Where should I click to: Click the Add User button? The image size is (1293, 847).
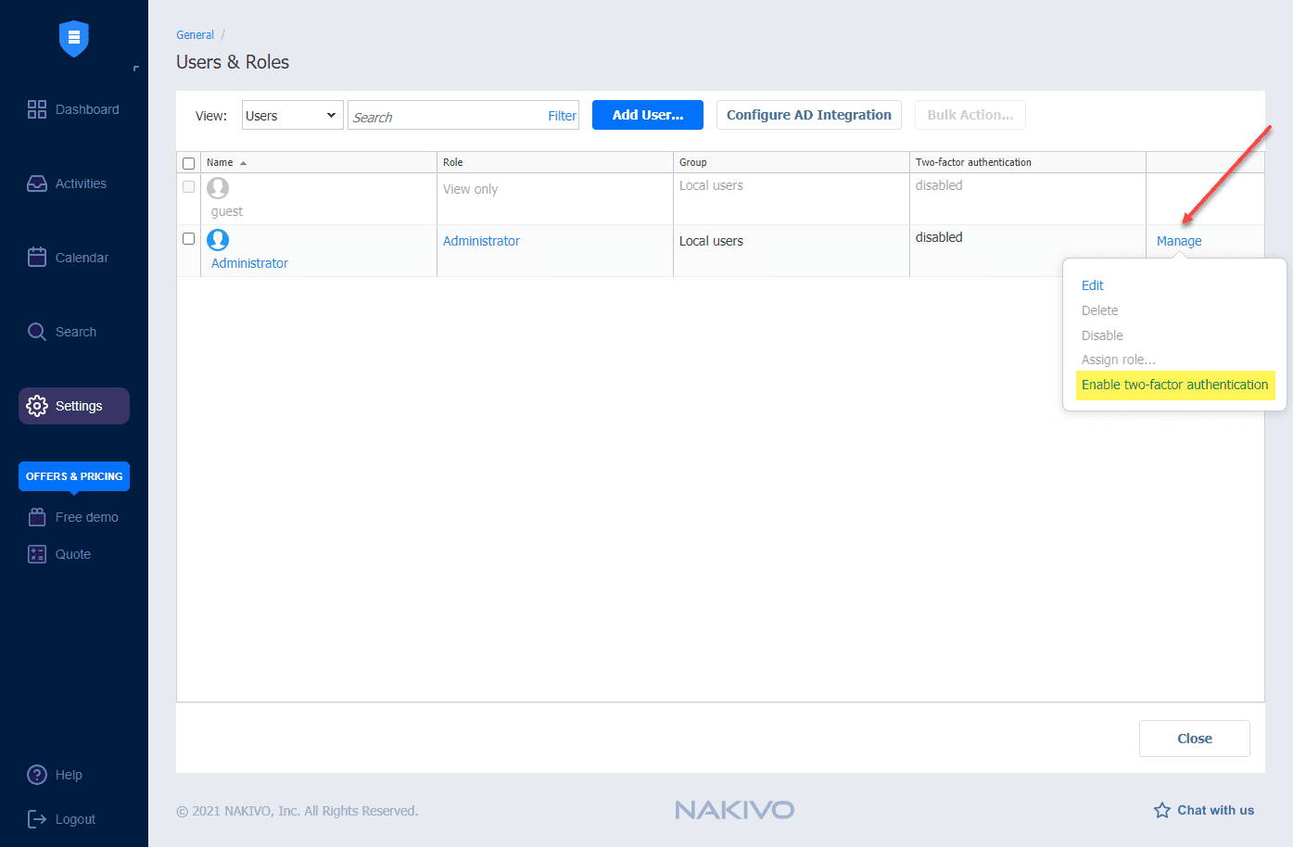647,114
